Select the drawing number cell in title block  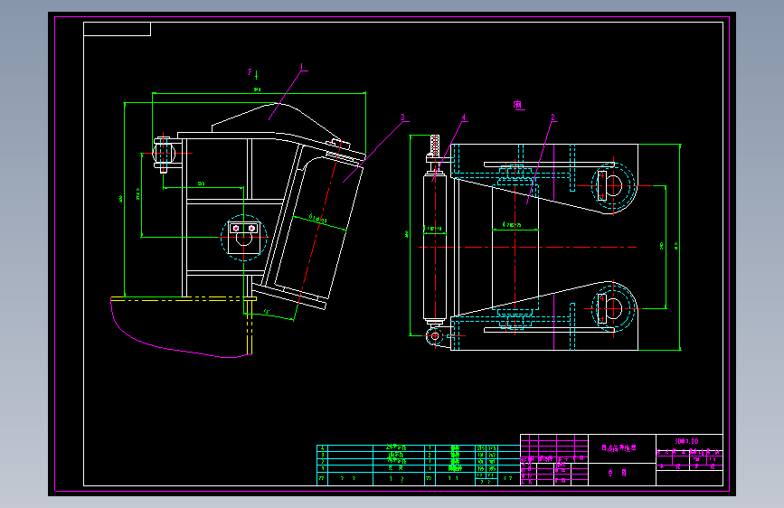pyautogui.click(x=689, y=441)
